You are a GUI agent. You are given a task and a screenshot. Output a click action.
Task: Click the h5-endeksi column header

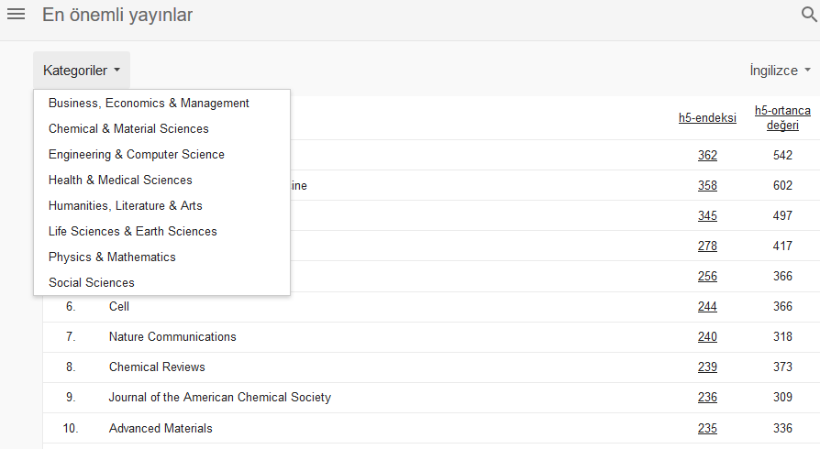707,117
